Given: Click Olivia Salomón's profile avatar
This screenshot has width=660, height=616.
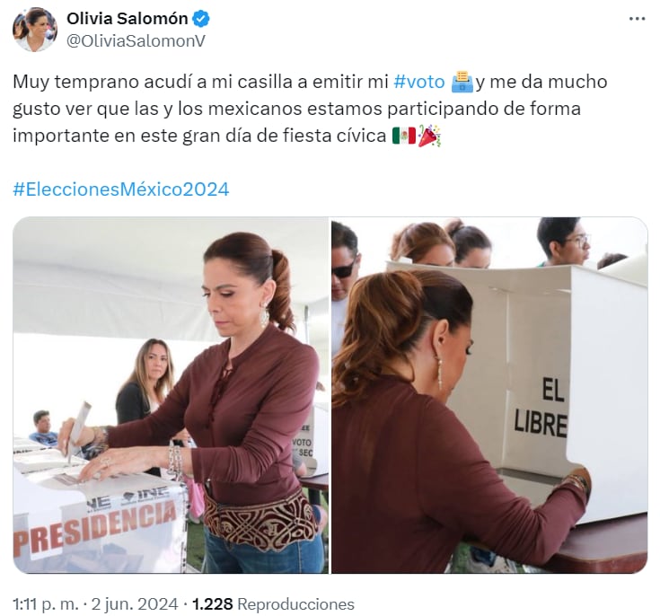Looking at the screenshot, I should [x=35, y=30].
